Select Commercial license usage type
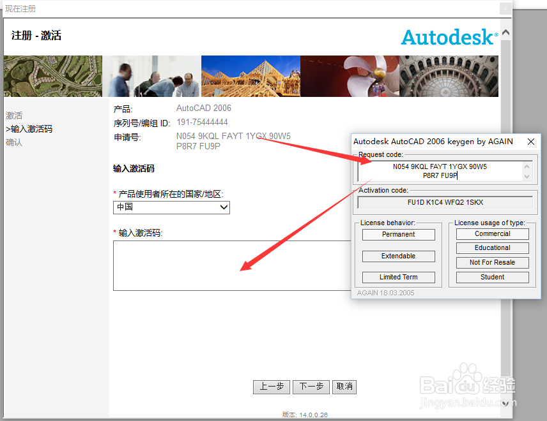Screen dimensions: 547x421 tap(492, 233)
